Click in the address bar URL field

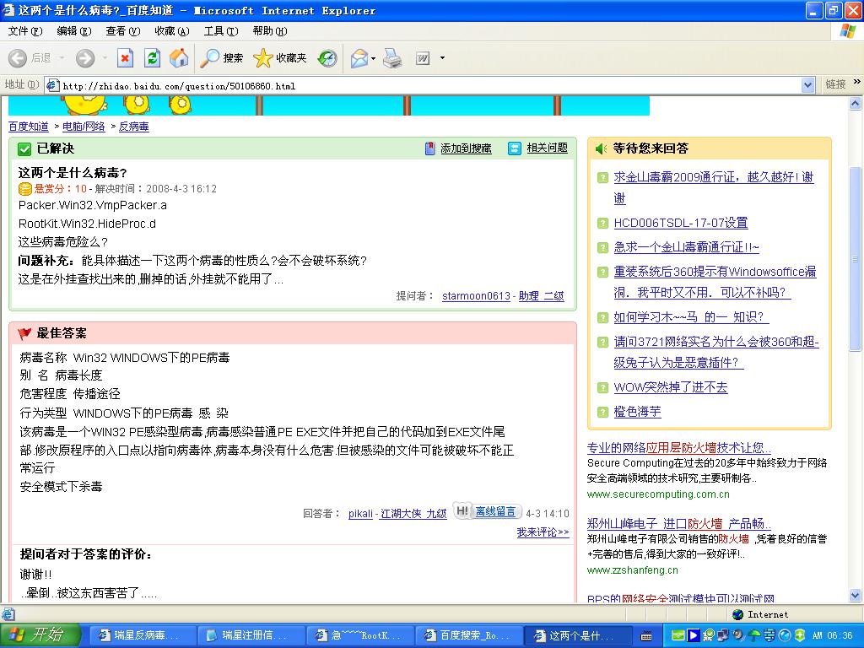click(422, 85)
